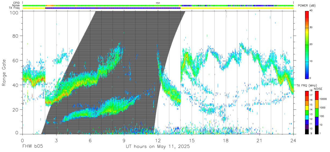Viewport: 330px width, 152px height.
Task: Click x-axis hour label 21
Action: tap(260, 140)
